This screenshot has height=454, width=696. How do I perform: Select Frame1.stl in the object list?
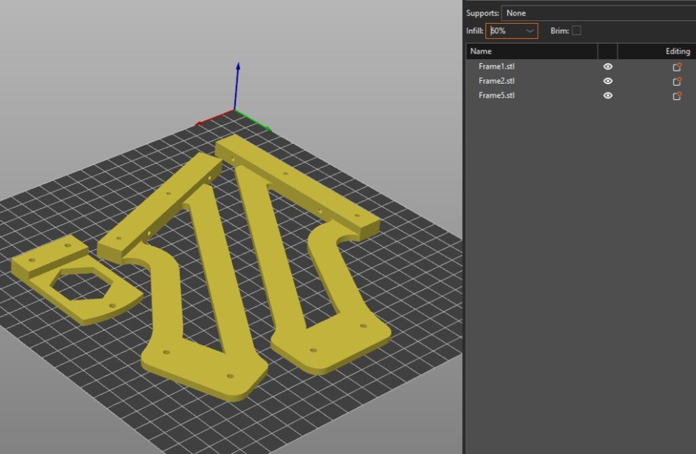coord(496,67)
